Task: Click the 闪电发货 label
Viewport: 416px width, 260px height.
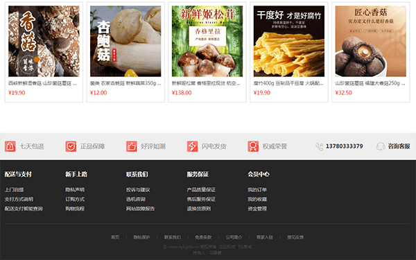Action: [x=214, y=146]
